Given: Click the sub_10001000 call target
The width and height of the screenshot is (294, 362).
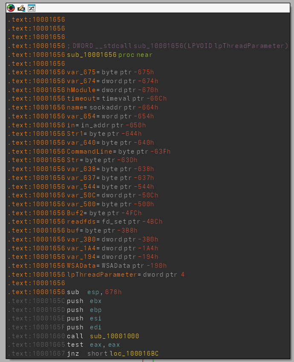Looking at the screenshot, I should click(x=114, y=336).
